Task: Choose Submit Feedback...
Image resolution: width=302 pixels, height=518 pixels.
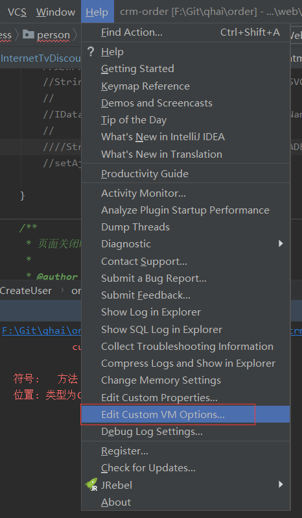Action: tap(185, 295)
